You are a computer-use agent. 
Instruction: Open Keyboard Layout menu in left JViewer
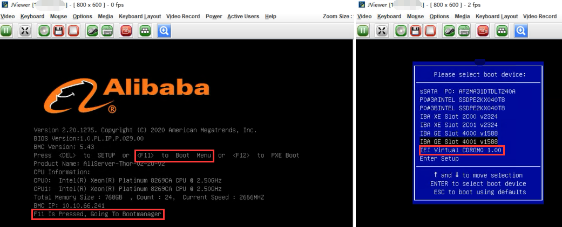(140, 17)
